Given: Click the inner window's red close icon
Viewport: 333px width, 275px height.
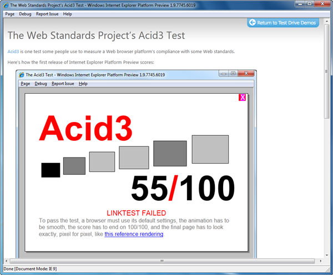Looking at the screenshot, I should pos(246,73).
